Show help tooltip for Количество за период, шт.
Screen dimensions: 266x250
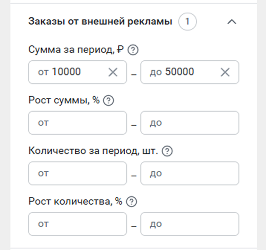point(167,151)
